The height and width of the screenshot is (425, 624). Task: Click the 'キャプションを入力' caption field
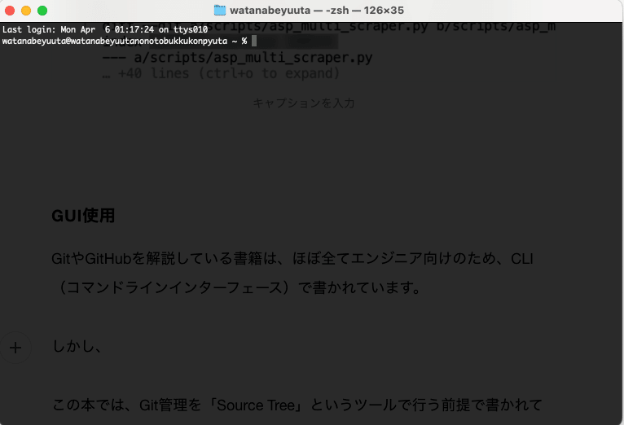click(x=303, y=103)
